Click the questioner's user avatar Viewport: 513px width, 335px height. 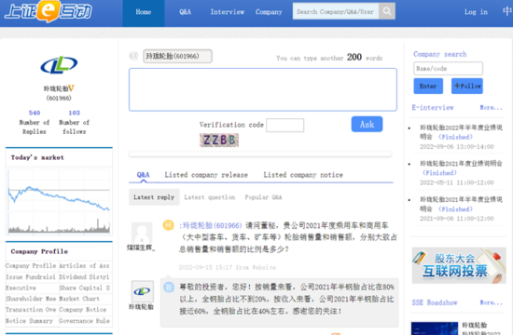coord(142,233)
